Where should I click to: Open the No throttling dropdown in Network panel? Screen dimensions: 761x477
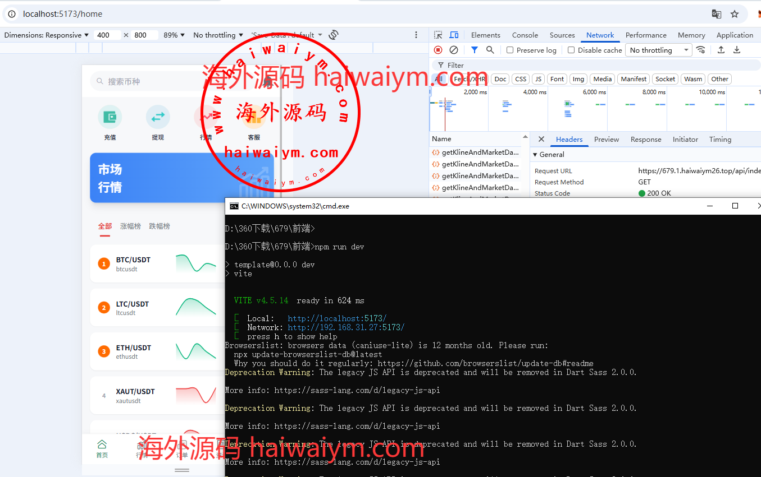(658, 50)
